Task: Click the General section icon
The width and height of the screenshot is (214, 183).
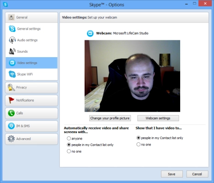Action: tap(11, 17)
